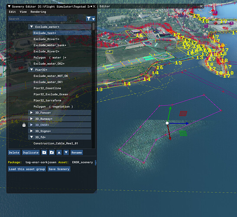Open the filter dropdown arrow
The height and width of the screenshot is (217, 237).
[x=94, y=19]
